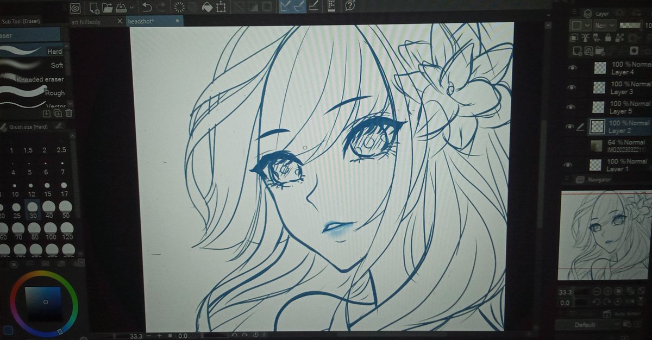Screen dimensions: 652x340
Task: Select the headshot canvas tab
Action: pyautogui.click(x=154, y=21)
